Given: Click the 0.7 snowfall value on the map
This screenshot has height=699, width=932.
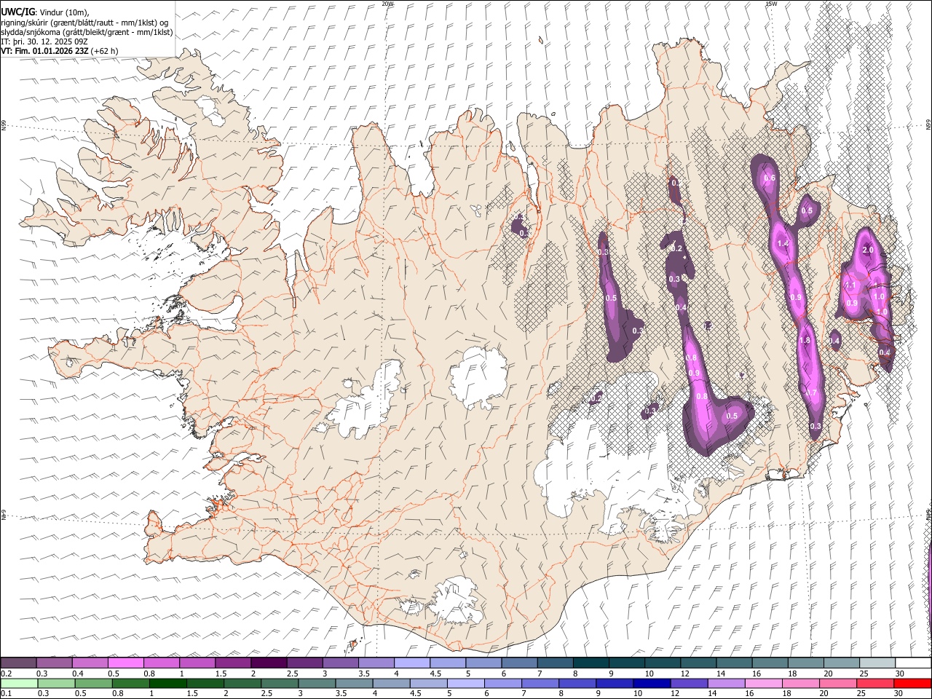Looking at the screenshot, I should point(813,393).
